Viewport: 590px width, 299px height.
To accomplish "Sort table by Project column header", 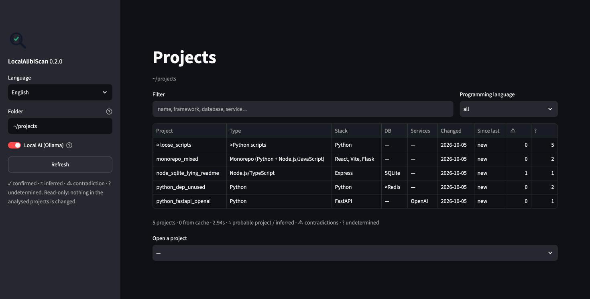I will point(189,131).
